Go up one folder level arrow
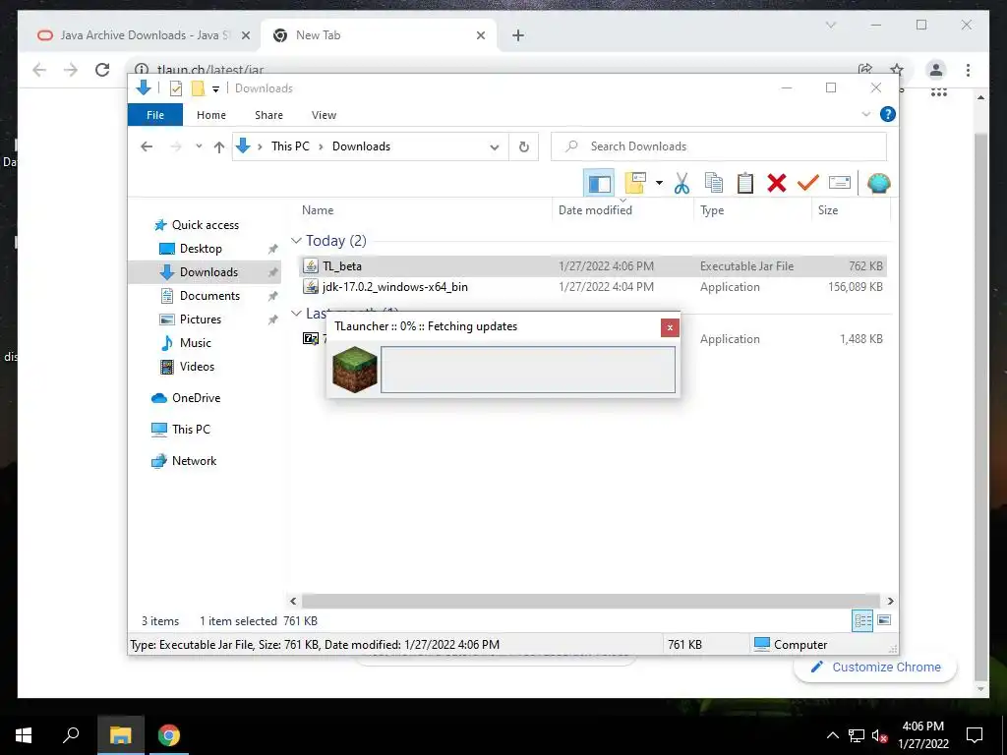Viewport: 1007px width, 755px height. (x=219, y=147)
